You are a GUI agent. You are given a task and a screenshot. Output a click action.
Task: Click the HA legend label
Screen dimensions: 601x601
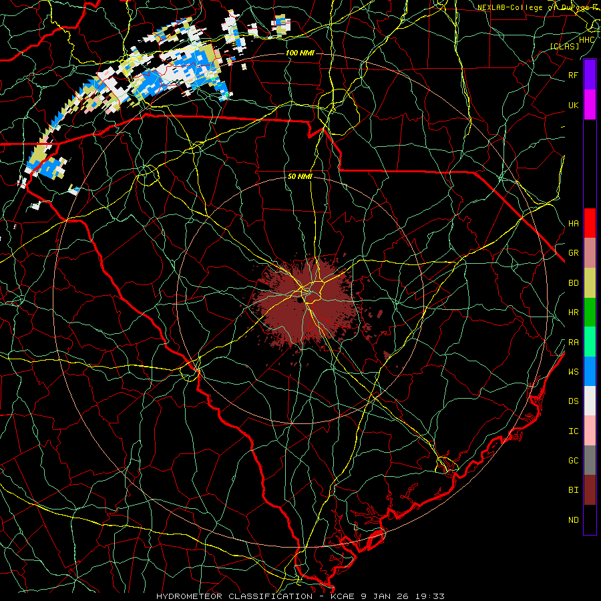coord(573,223)
